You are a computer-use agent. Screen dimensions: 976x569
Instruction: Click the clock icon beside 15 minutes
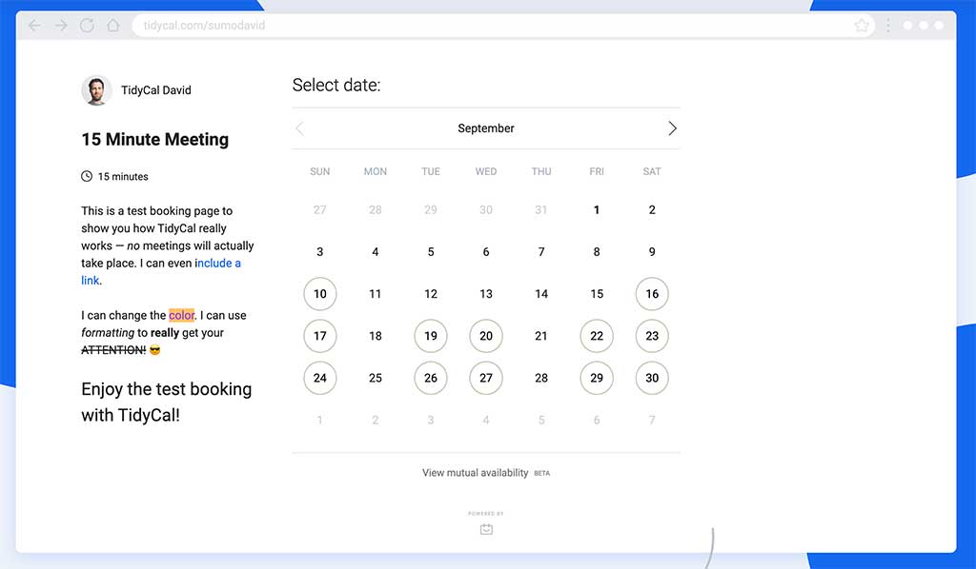(87, 176)
